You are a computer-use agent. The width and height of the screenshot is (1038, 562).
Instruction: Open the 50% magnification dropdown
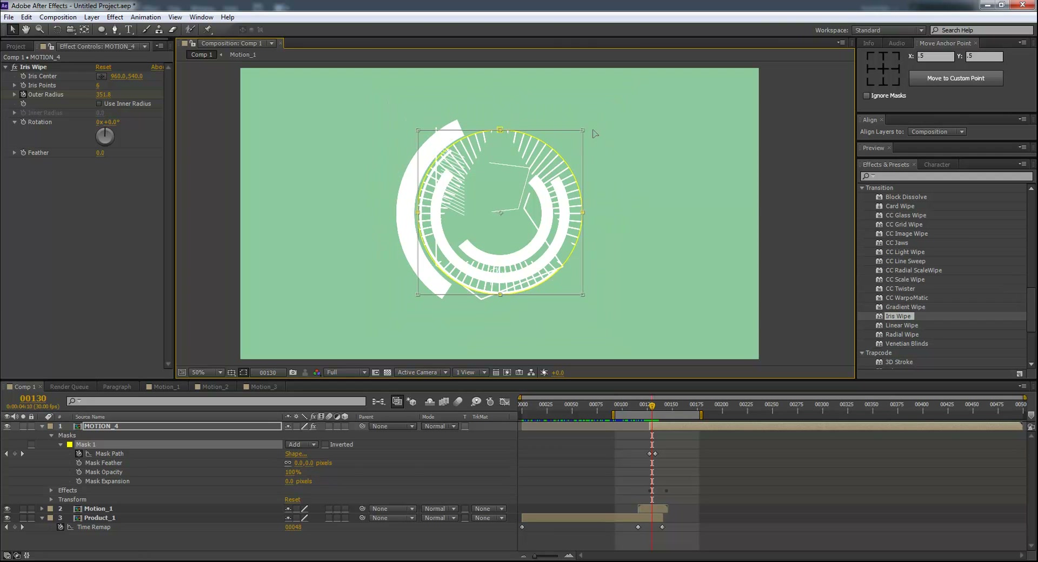coord(208,372)
